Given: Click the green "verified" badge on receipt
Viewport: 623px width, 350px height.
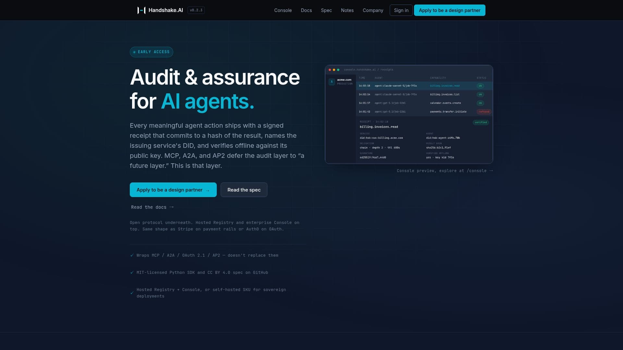Looking at the screenshot, I should pyautogui.click(x=481, y=122).
